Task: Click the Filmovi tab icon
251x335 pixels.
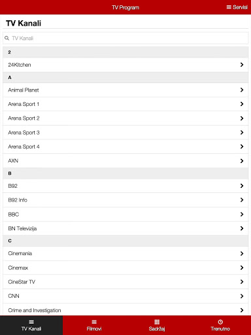Action: (x=94, y=322)
